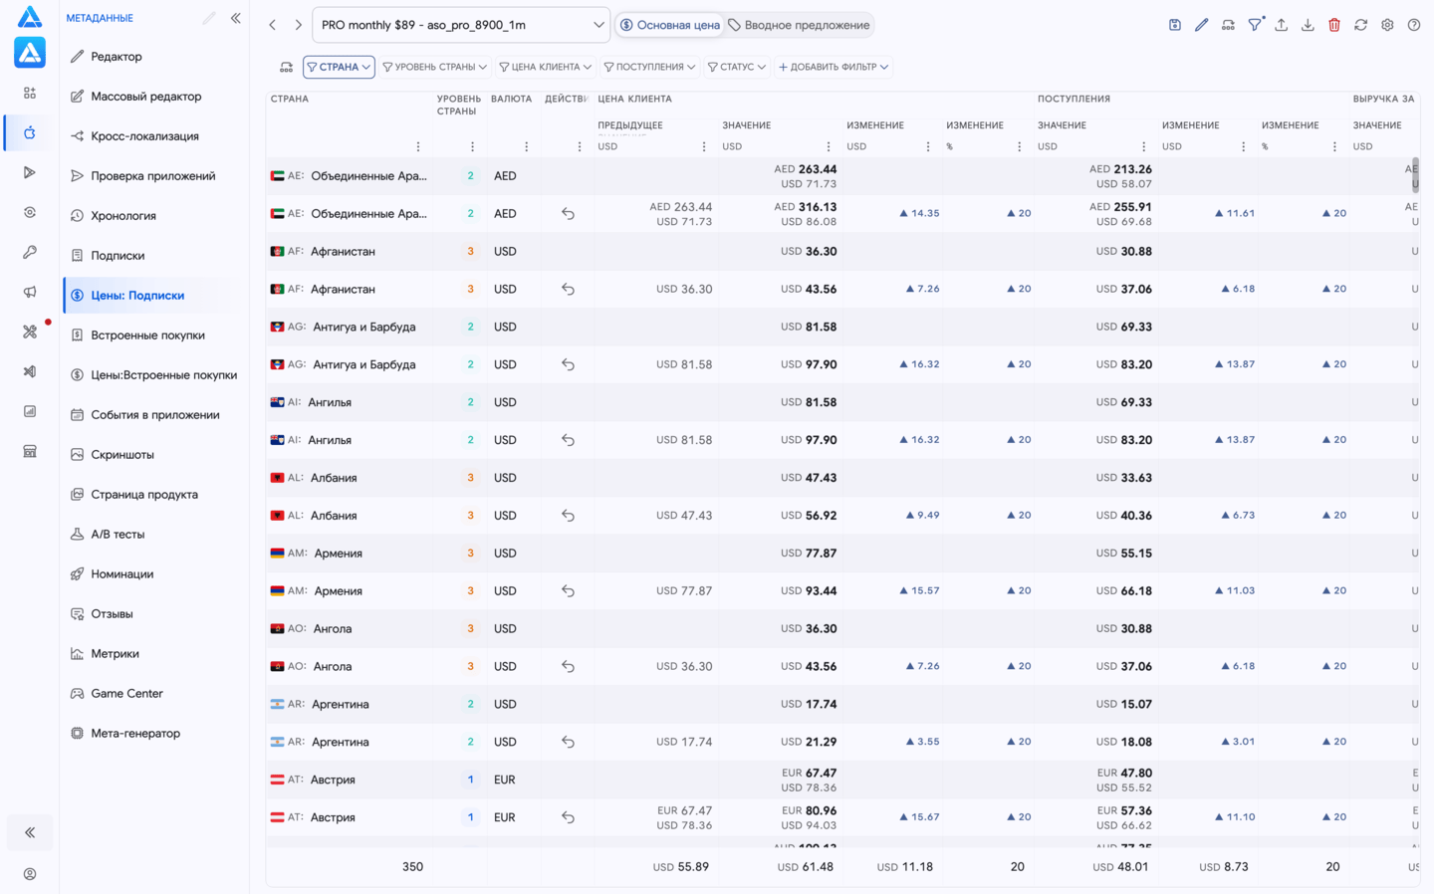Switch to Основная цена toggle
Viewport: 1434px width, 894px height.
(670, 25)
